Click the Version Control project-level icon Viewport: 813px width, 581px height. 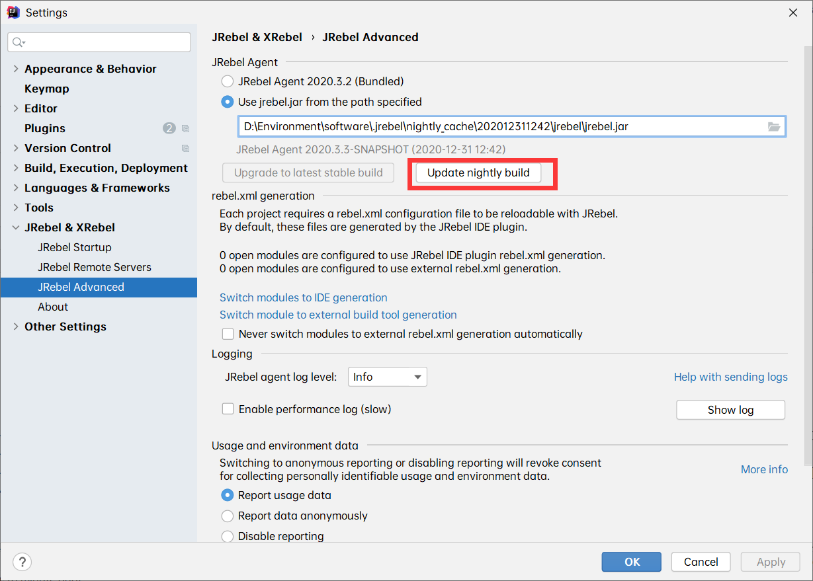pyautogui.click(x=185, y=148)
